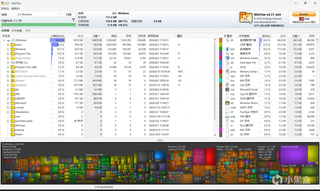320x191 pixels.
Task: Click the .dmp memory dump icon
Action: click(x=227, y=72)
